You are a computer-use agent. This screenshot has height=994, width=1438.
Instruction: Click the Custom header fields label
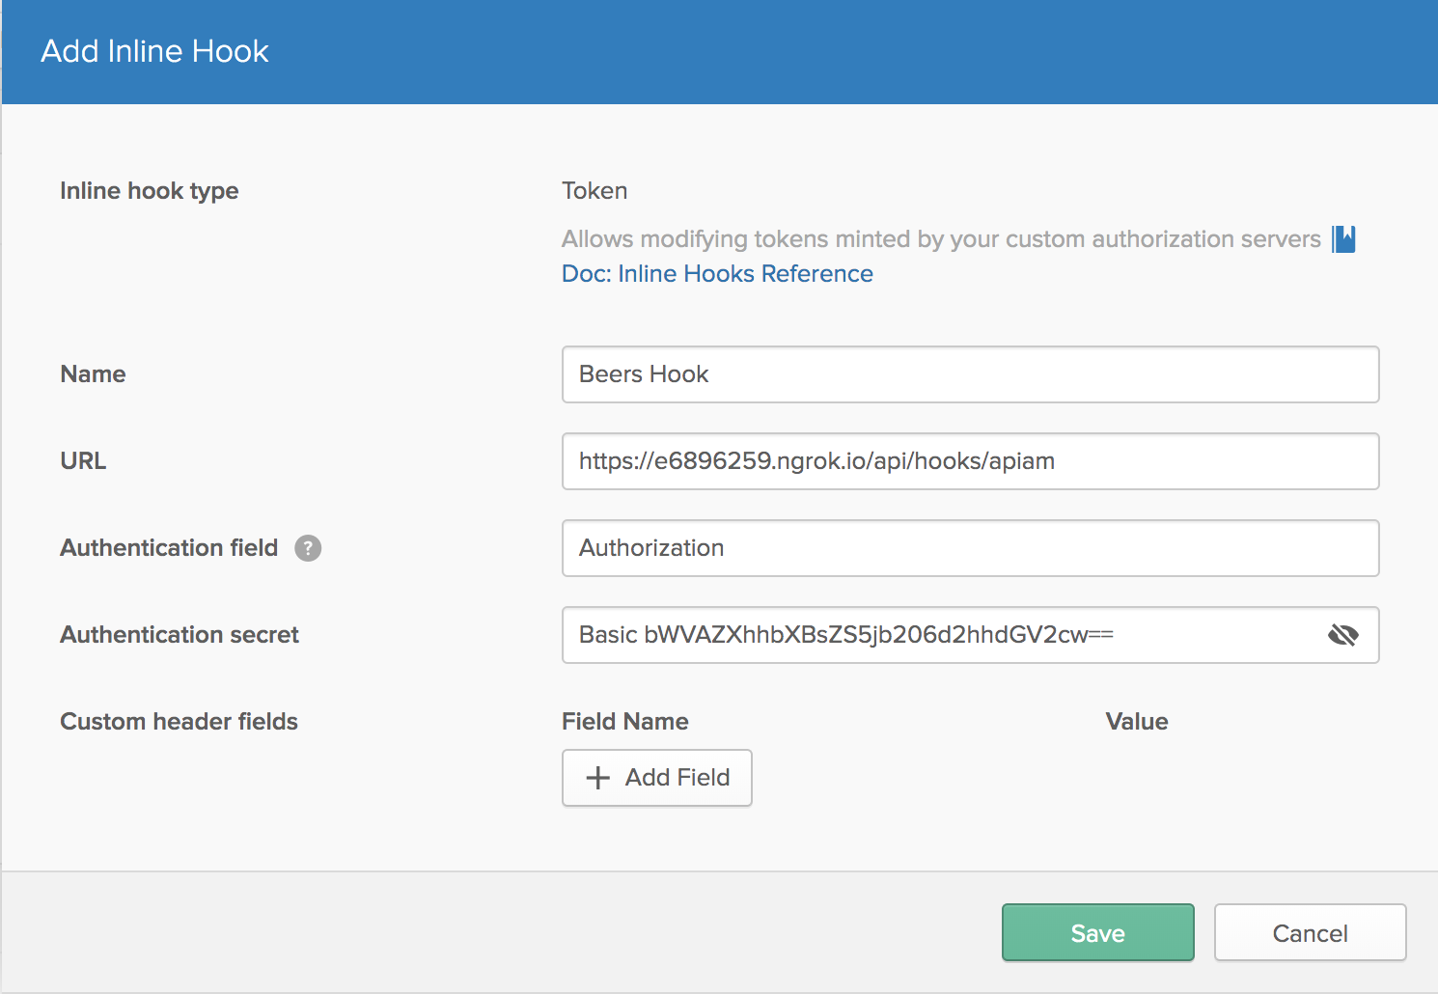pos(179,722)
